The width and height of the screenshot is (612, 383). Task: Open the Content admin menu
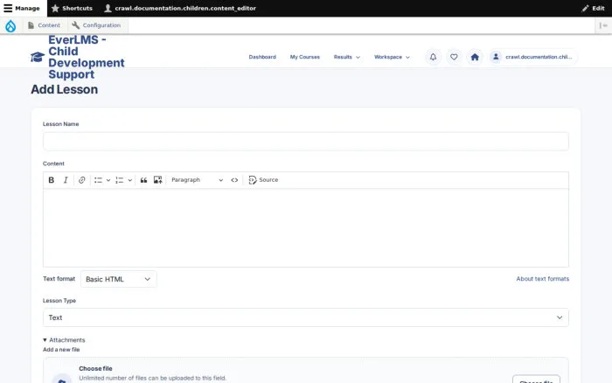coord(44,25)
